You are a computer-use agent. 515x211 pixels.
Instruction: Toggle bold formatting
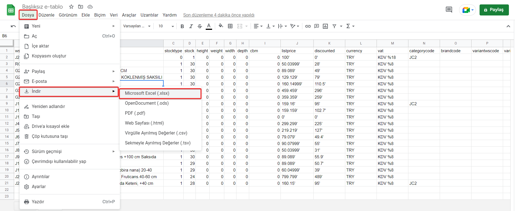tap(182, 26)
